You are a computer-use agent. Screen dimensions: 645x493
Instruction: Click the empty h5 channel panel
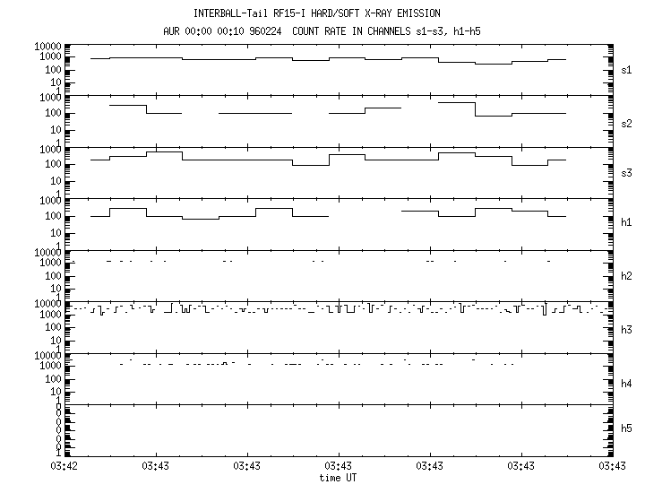pyautogui.click(x=339, y=430)
